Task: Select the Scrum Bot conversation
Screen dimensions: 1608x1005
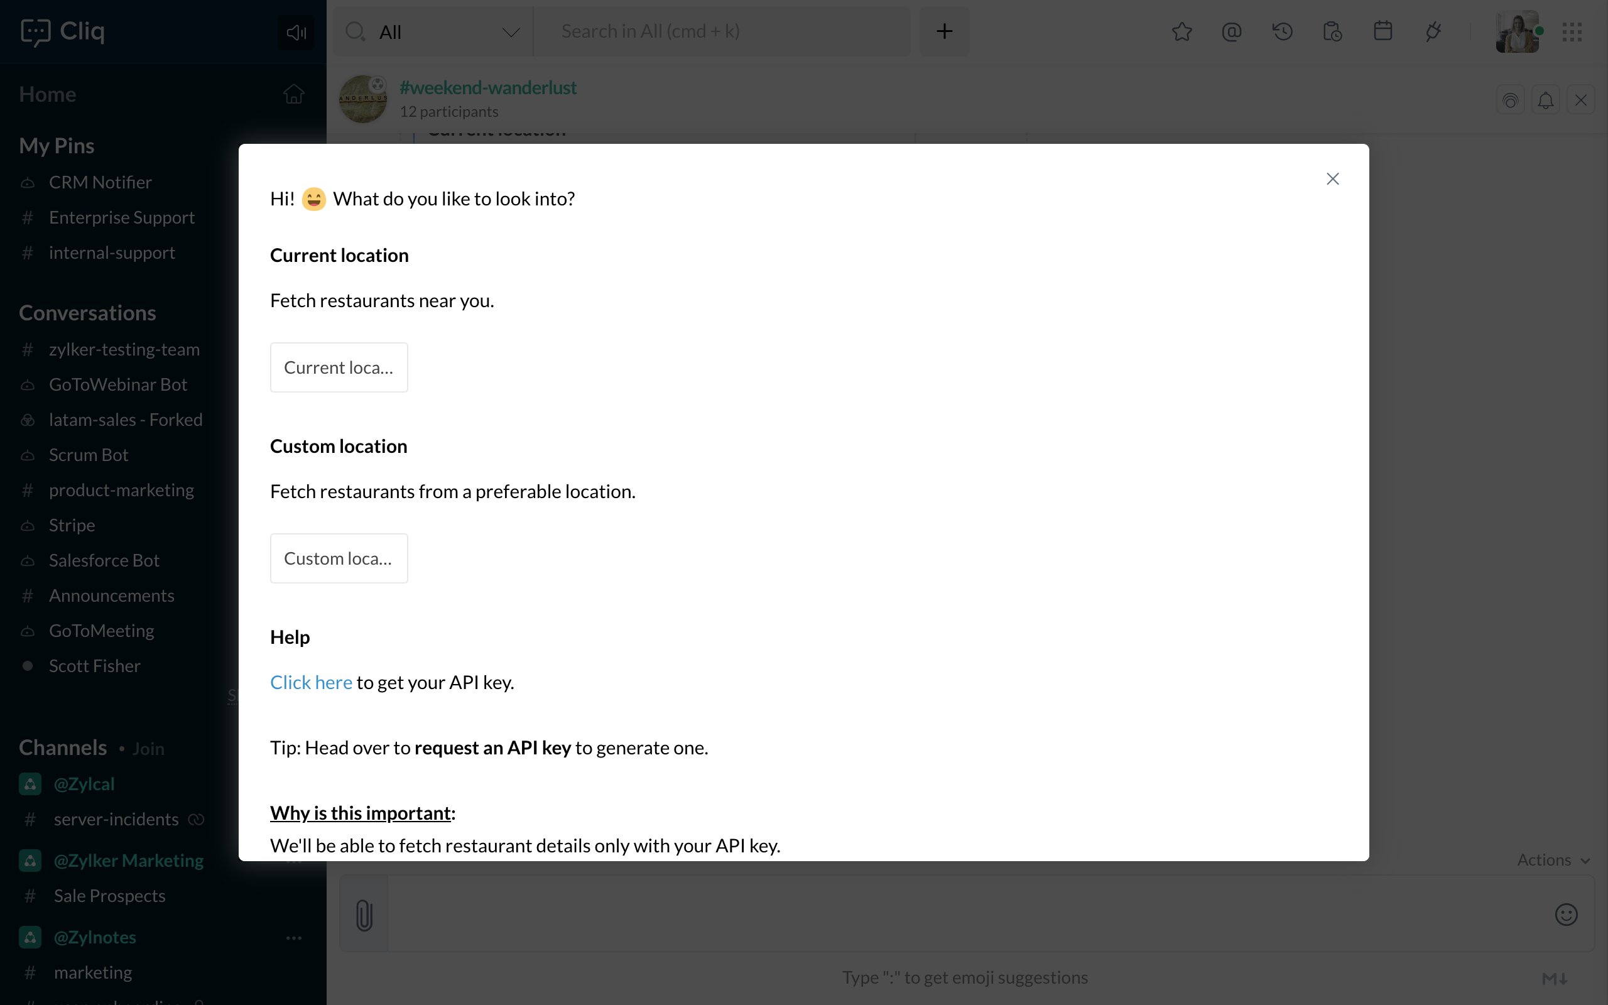Action: tap(89, 455)
